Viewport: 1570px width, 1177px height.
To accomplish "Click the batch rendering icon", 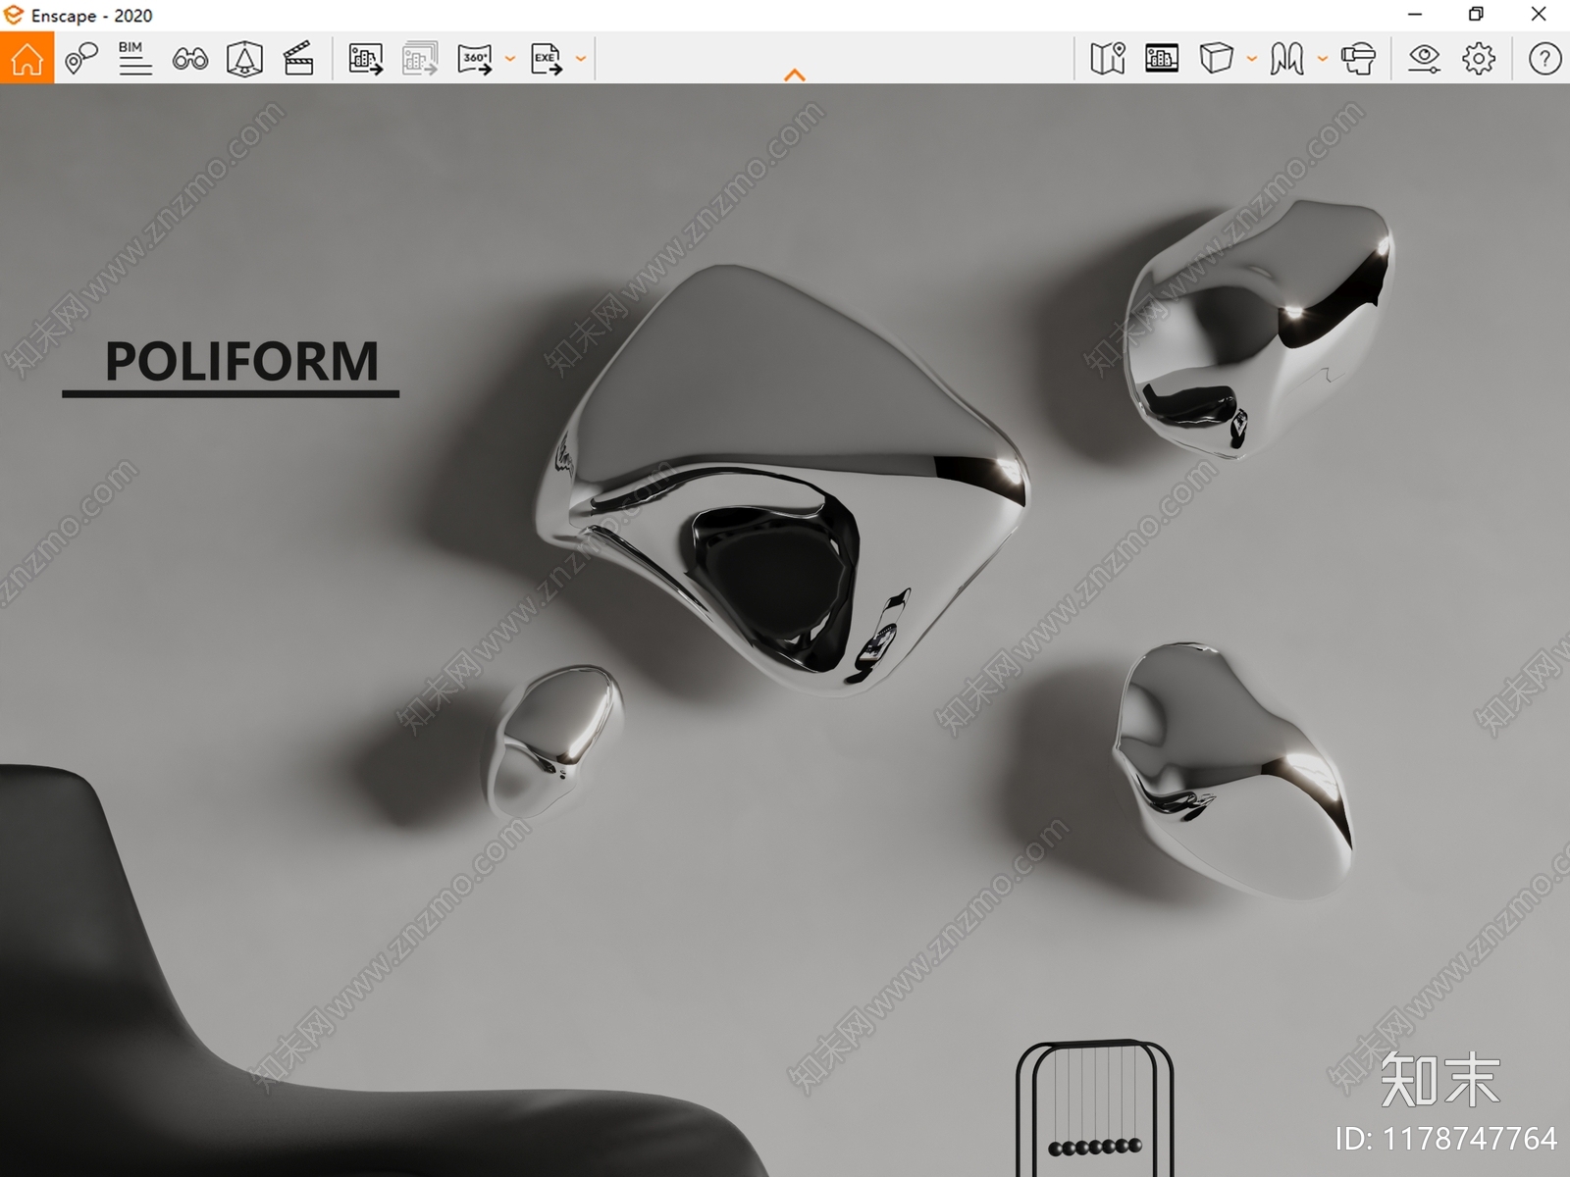I will pyautogui.click(x=420, y=60).
